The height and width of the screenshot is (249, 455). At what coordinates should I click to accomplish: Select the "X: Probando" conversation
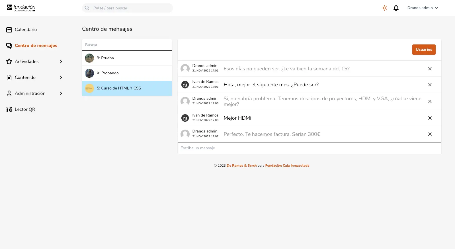point(127,73)
